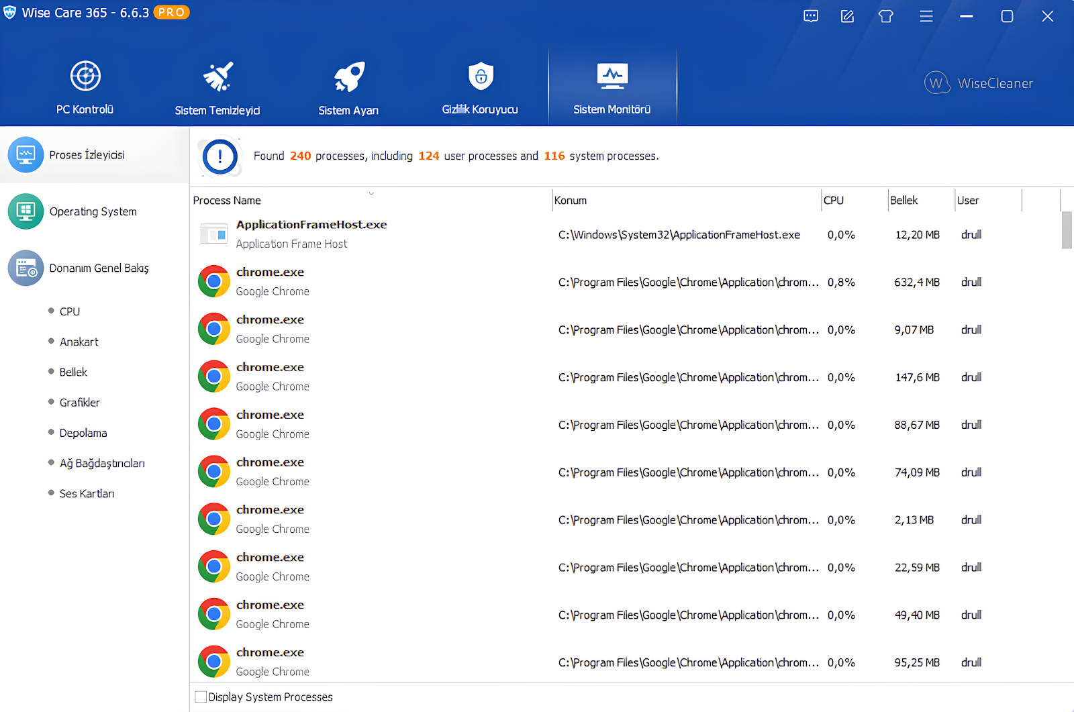
Task: Click Chrome icon of the 9,07 MB process
Action: (x=214, y=329)
